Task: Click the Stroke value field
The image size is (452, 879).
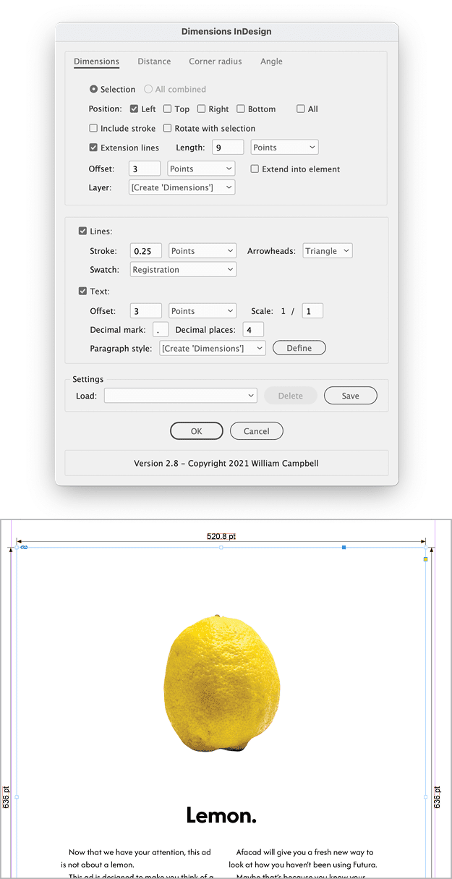Action: pos(145,251)
